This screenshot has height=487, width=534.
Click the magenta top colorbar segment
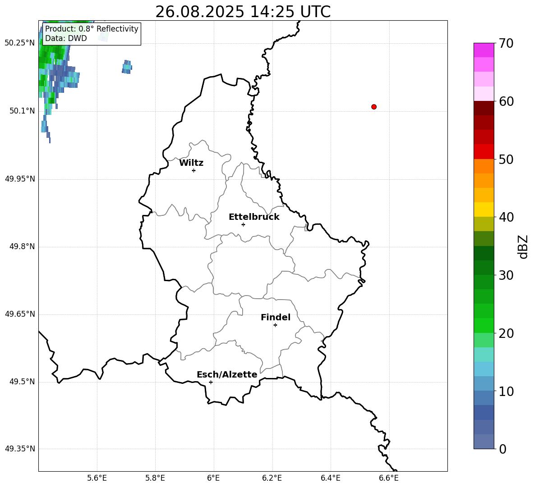click(483, 50)
